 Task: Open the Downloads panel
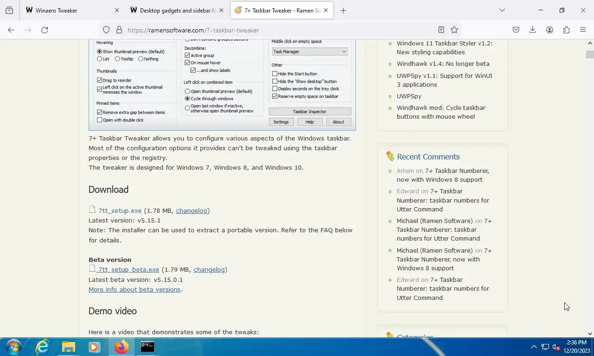tap(533, 30)
